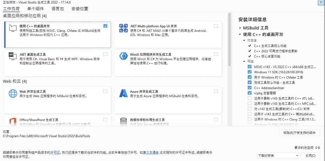This screenshot has width=325, height=161.
Task: Click the 关闭(C) button
Action: 310,156
